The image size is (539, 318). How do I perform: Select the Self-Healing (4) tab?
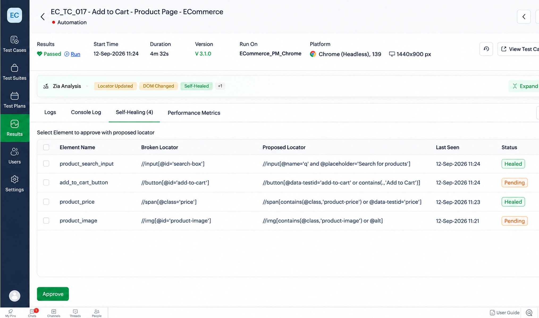point(134,112)
